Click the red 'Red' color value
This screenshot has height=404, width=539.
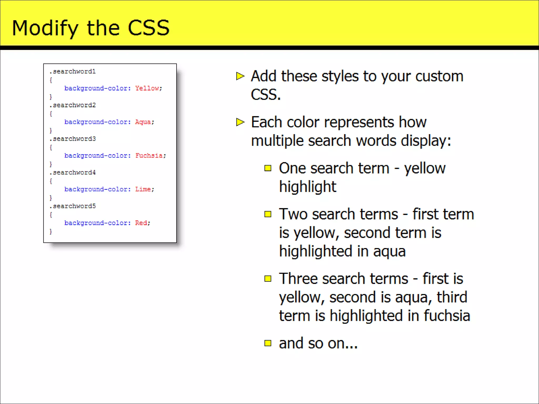coord(141,223)
